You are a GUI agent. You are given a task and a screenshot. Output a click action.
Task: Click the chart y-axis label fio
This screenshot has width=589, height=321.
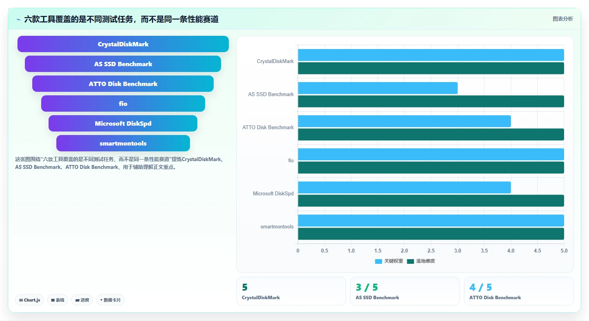[x=291, y=161]
